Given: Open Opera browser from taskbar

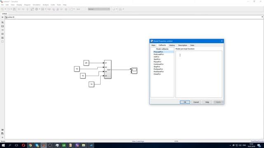Looking at the screenshot, I should tap(24, 145).
